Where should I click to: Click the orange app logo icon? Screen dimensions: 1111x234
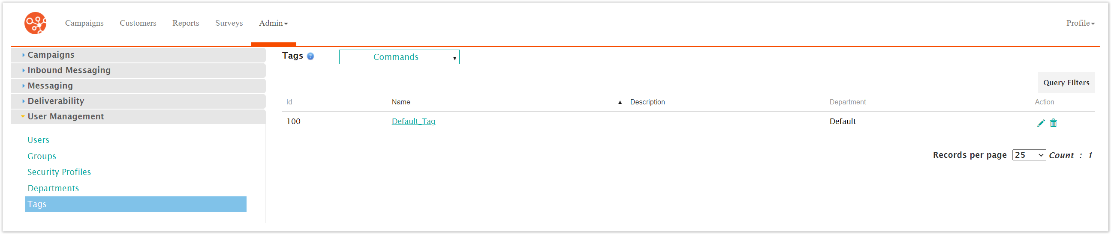pos(35,23)
